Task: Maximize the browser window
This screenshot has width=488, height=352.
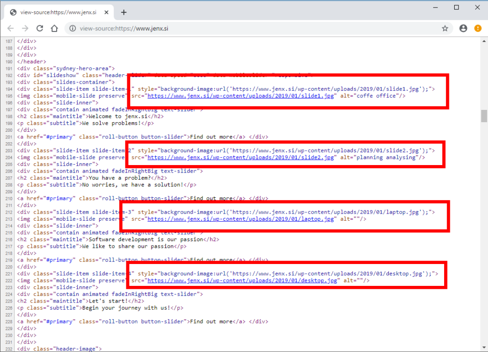Action: [456, 8]
